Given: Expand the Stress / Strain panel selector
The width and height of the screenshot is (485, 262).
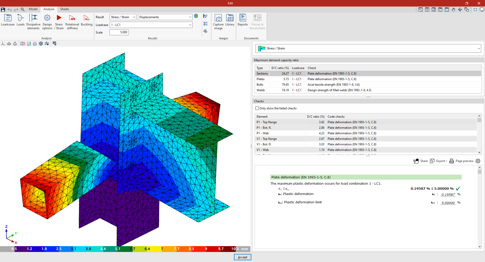Looking at the screenshot, I should click(x=368, y=48).
